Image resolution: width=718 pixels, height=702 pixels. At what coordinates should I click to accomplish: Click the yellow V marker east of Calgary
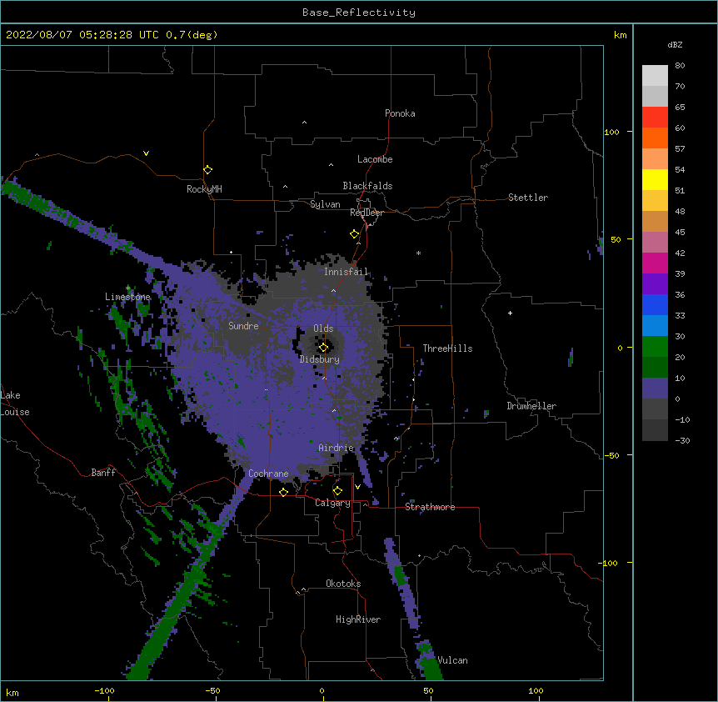click(357, 487)
